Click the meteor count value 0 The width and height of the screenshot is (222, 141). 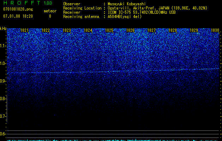(x=50, y=16)
